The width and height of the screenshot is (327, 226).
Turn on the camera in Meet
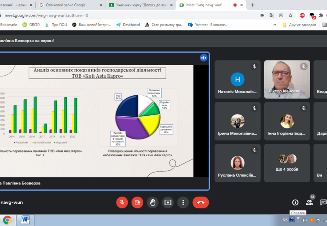[x=137, y=202]
